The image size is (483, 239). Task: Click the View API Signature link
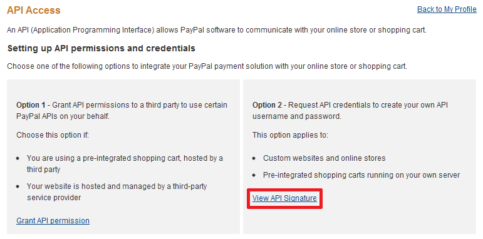284,198
